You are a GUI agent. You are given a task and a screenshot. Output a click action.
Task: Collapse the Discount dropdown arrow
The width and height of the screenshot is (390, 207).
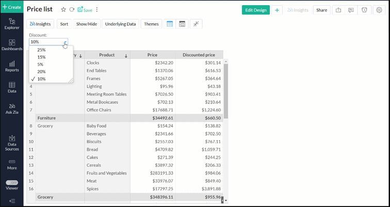[65, 42]
